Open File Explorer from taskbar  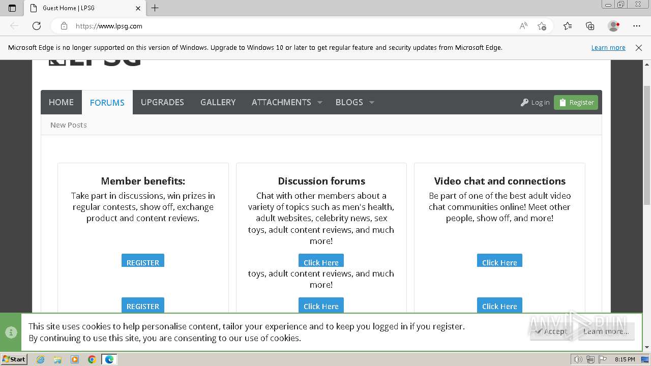click(x=57, y=359)
